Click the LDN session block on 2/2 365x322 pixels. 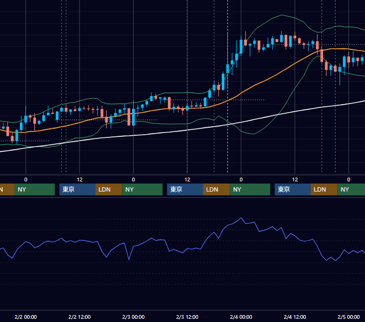[109, 189]
